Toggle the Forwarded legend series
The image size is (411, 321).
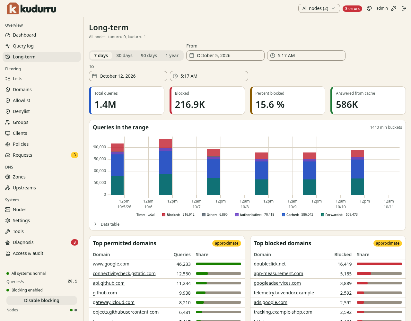[339, 215]
